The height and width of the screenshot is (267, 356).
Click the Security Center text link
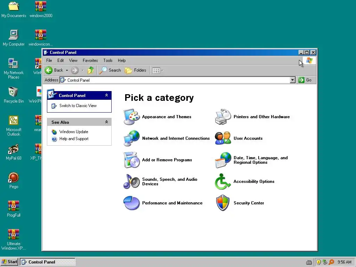pyautogui.click(x=249, y=203)
